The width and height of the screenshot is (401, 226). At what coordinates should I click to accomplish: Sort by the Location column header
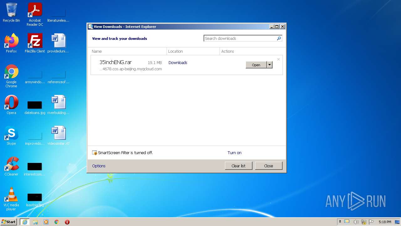click(x=193, y=51)
